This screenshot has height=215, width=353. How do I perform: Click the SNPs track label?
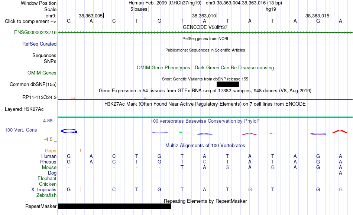pos(50,61)
